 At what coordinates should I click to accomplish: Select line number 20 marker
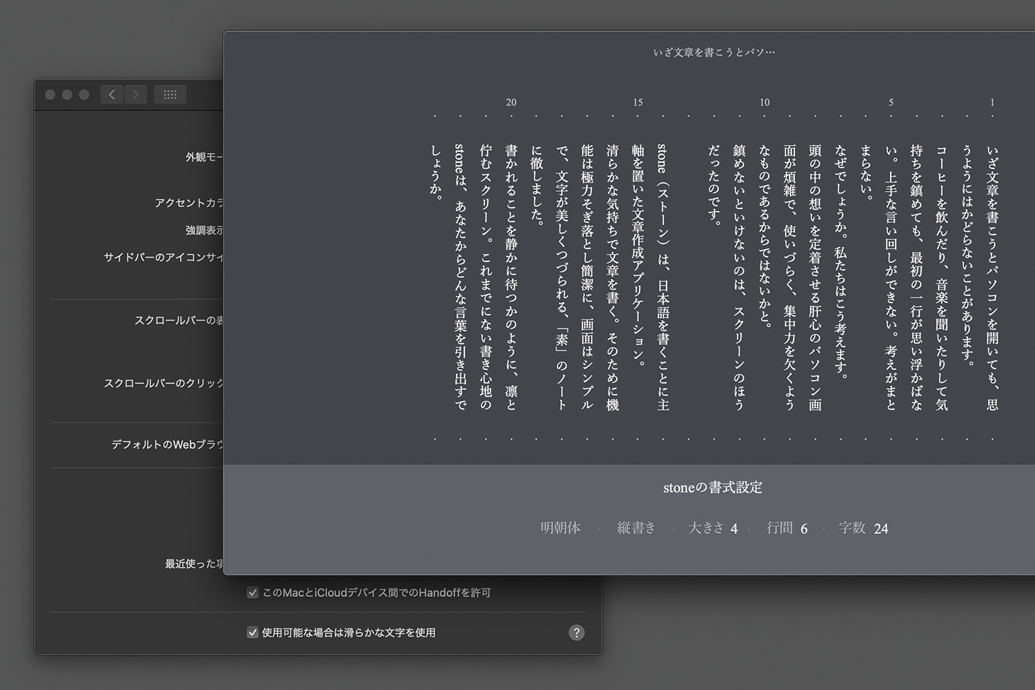click(x=511, y=103)
